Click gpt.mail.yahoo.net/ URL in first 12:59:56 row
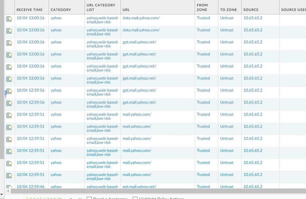The height and width of the screenshot is (199, 306). tap(139, 90)
